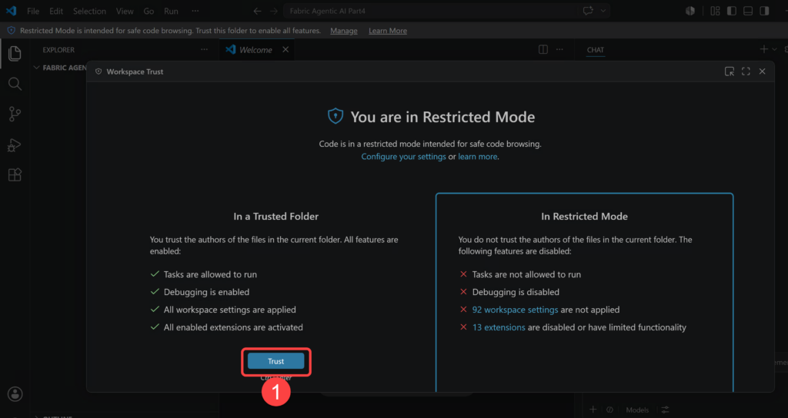Open the learn more link in dialog
788x418 pixels.
click(477, 157)
